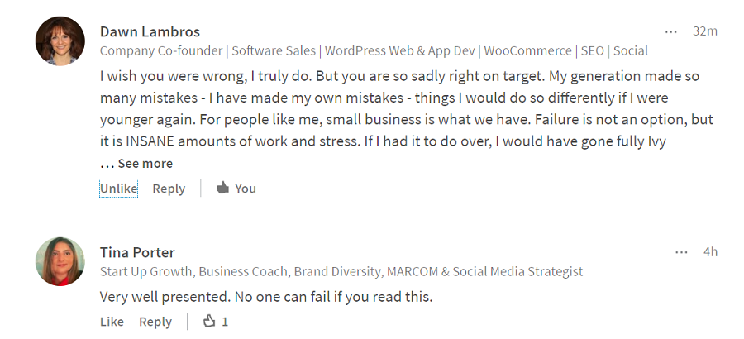Click the 4h timestamp on Tina's comment
Screen dimensions: 744x339
point(709,252)
